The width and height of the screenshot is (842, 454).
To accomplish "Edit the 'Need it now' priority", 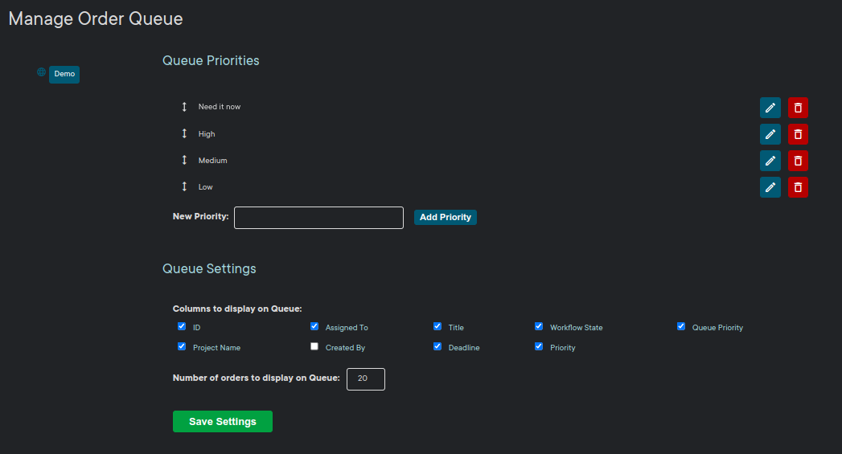I will [770, 108].
